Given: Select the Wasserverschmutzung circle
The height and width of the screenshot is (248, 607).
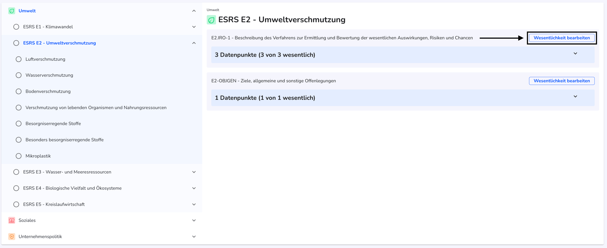Looking at the screenshot, I should (19, 75).
